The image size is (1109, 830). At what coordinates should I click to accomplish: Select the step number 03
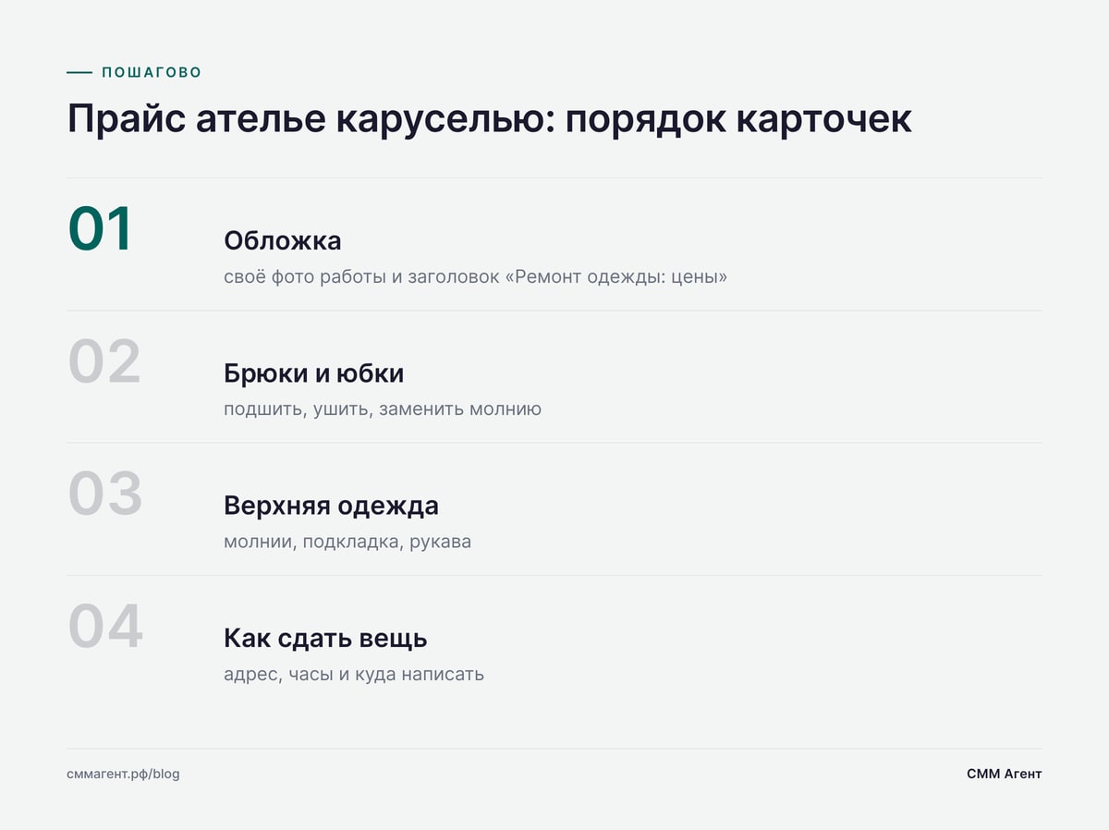point(104,494)
